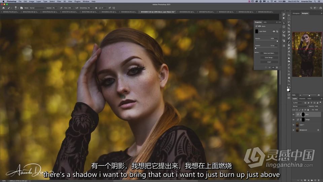Click the Select and Mask button
The height and width of the screenshot is (182, 323).
269,53
